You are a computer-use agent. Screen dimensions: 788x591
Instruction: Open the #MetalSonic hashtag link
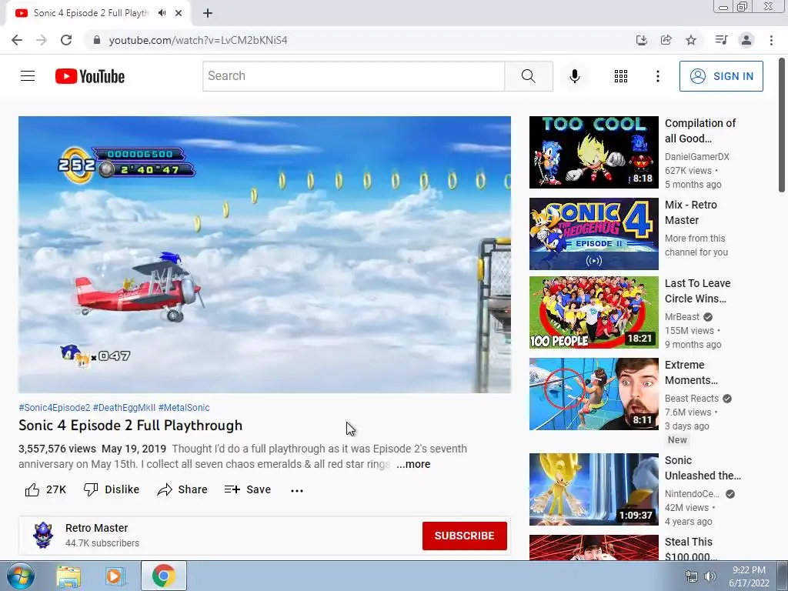(x=184, y=408)
